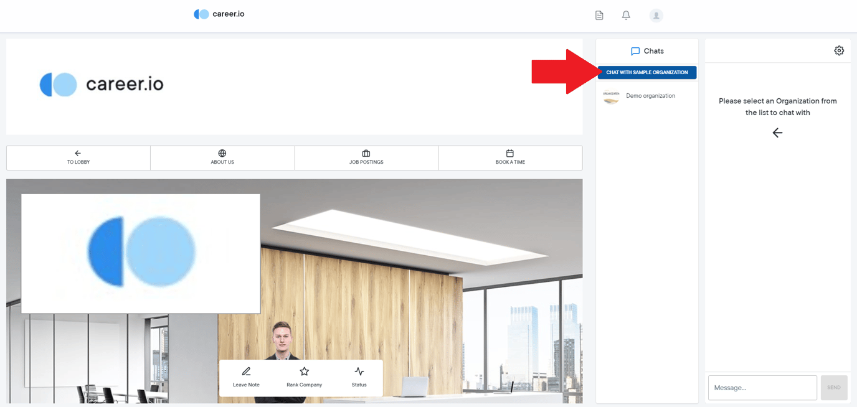Click the Message input field
Screen dimensions: 857x407
tap(762, 388)
